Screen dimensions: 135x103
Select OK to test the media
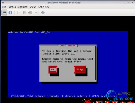[x=53, y=70]
